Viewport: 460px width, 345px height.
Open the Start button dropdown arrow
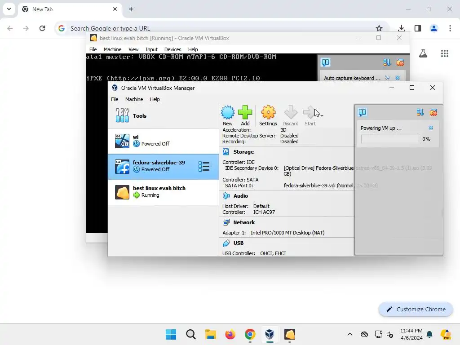click(322, 116)
